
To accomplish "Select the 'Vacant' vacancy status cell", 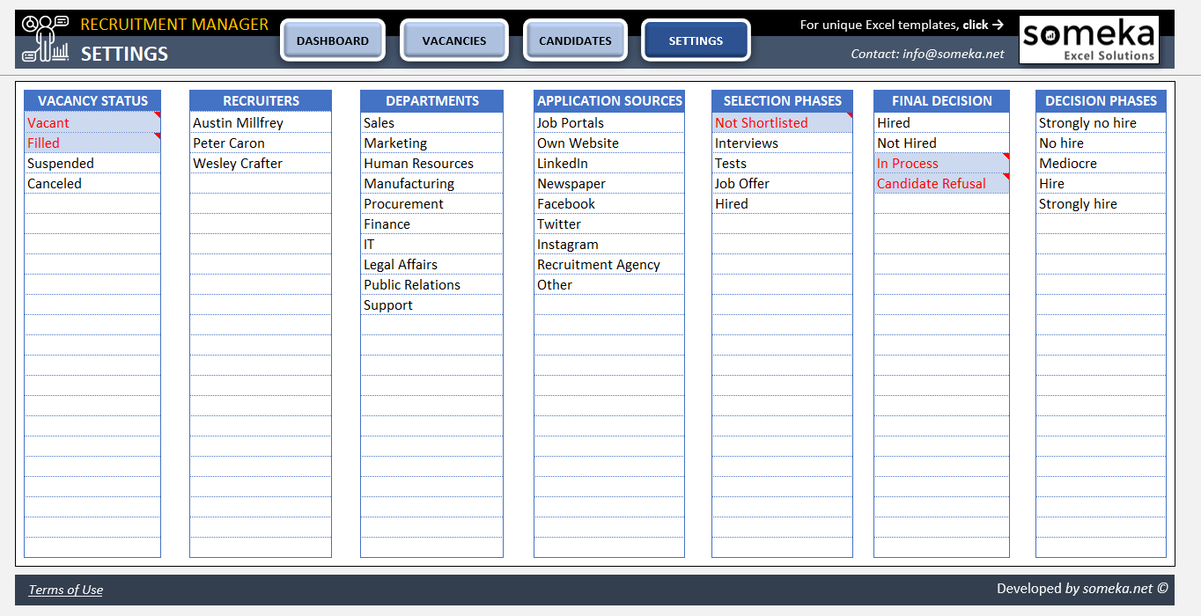I will (x=92, y=123).
